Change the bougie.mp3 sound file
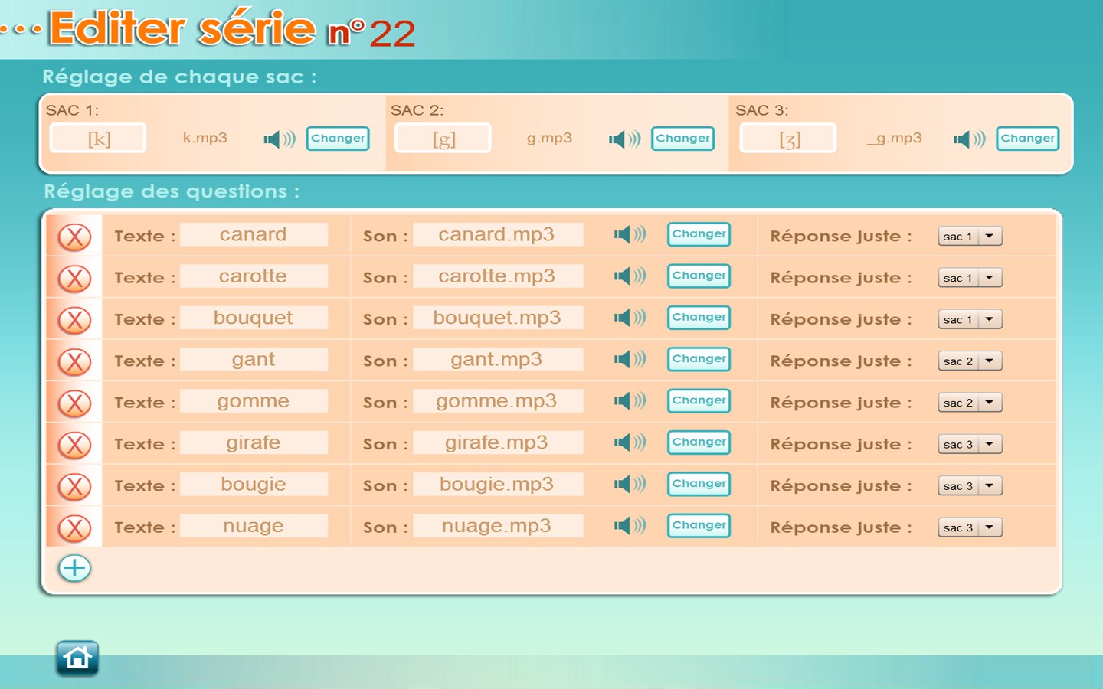Screen dimensions: 1103x689 [699, 484]
